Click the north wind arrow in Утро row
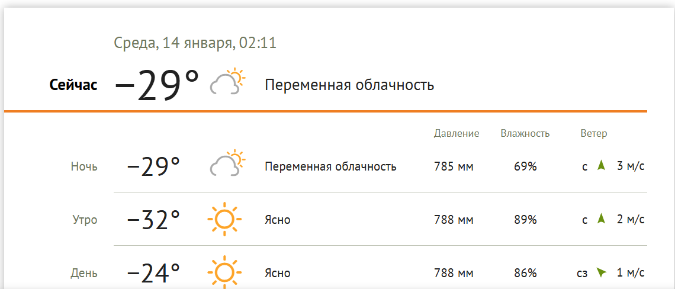The height and width of the screenshot is (289, 675). coord(602,219)
